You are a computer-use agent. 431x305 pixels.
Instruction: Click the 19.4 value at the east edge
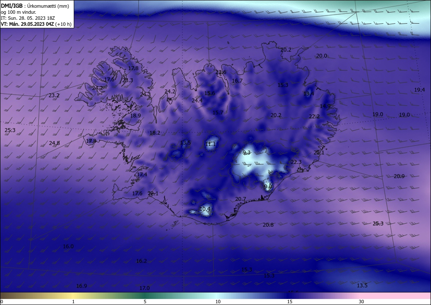click(419, 89)
